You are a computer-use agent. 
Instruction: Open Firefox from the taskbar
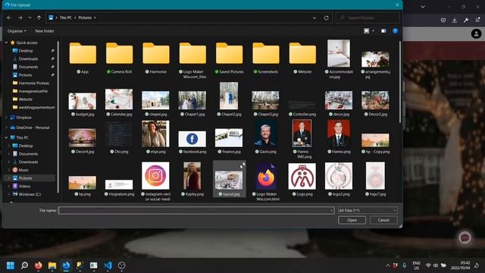pos(39,265)
